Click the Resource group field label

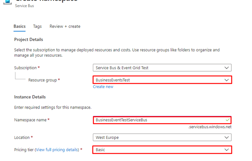pos(42,80)
